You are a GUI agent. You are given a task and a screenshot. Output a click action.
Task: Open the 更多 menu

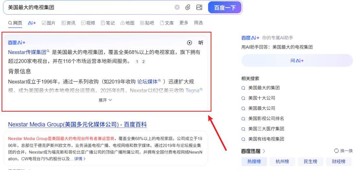pos(184,23)
